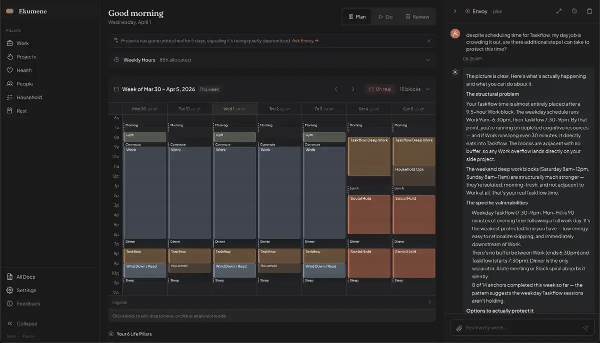
Task: Switch to the Review tab
Action: (417, 16)
